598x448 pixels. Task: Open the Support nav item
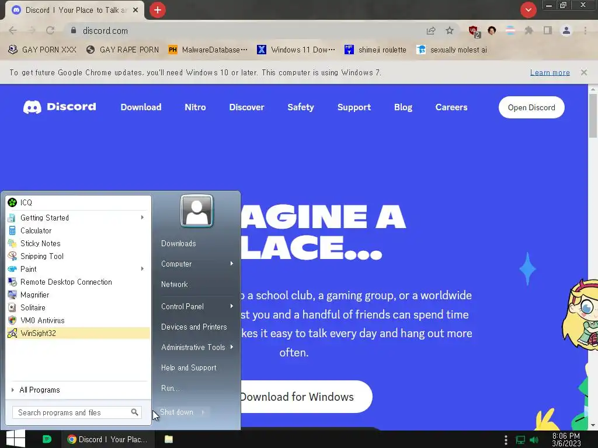tap(354, 107)
